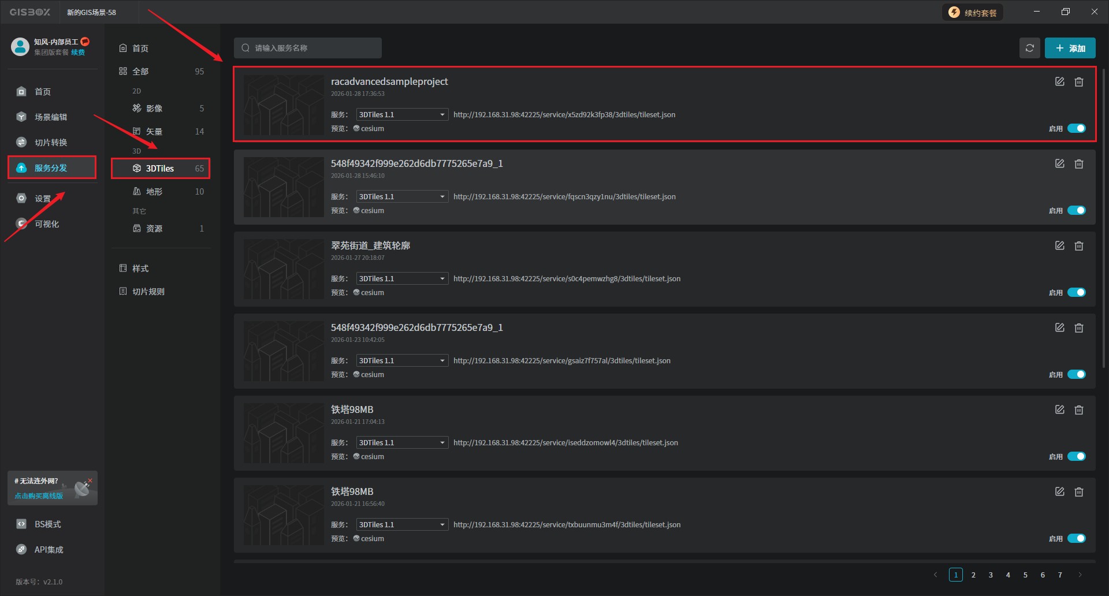The width and height of the screenshot is (1109, 596).
Task: Delete the 翠苑街道_建筑轮廓 service via trash icon
Action: [1078, 246]
